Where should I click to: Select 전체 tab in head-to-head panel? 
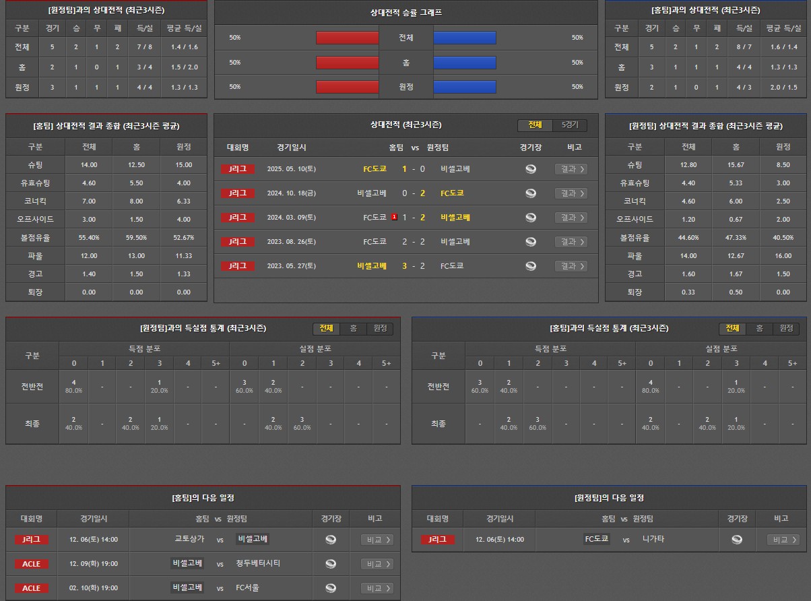tap(535, 125)
